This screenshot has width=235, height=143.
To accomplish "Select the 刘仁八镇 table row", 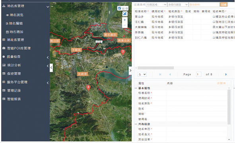I will [185, 38].
